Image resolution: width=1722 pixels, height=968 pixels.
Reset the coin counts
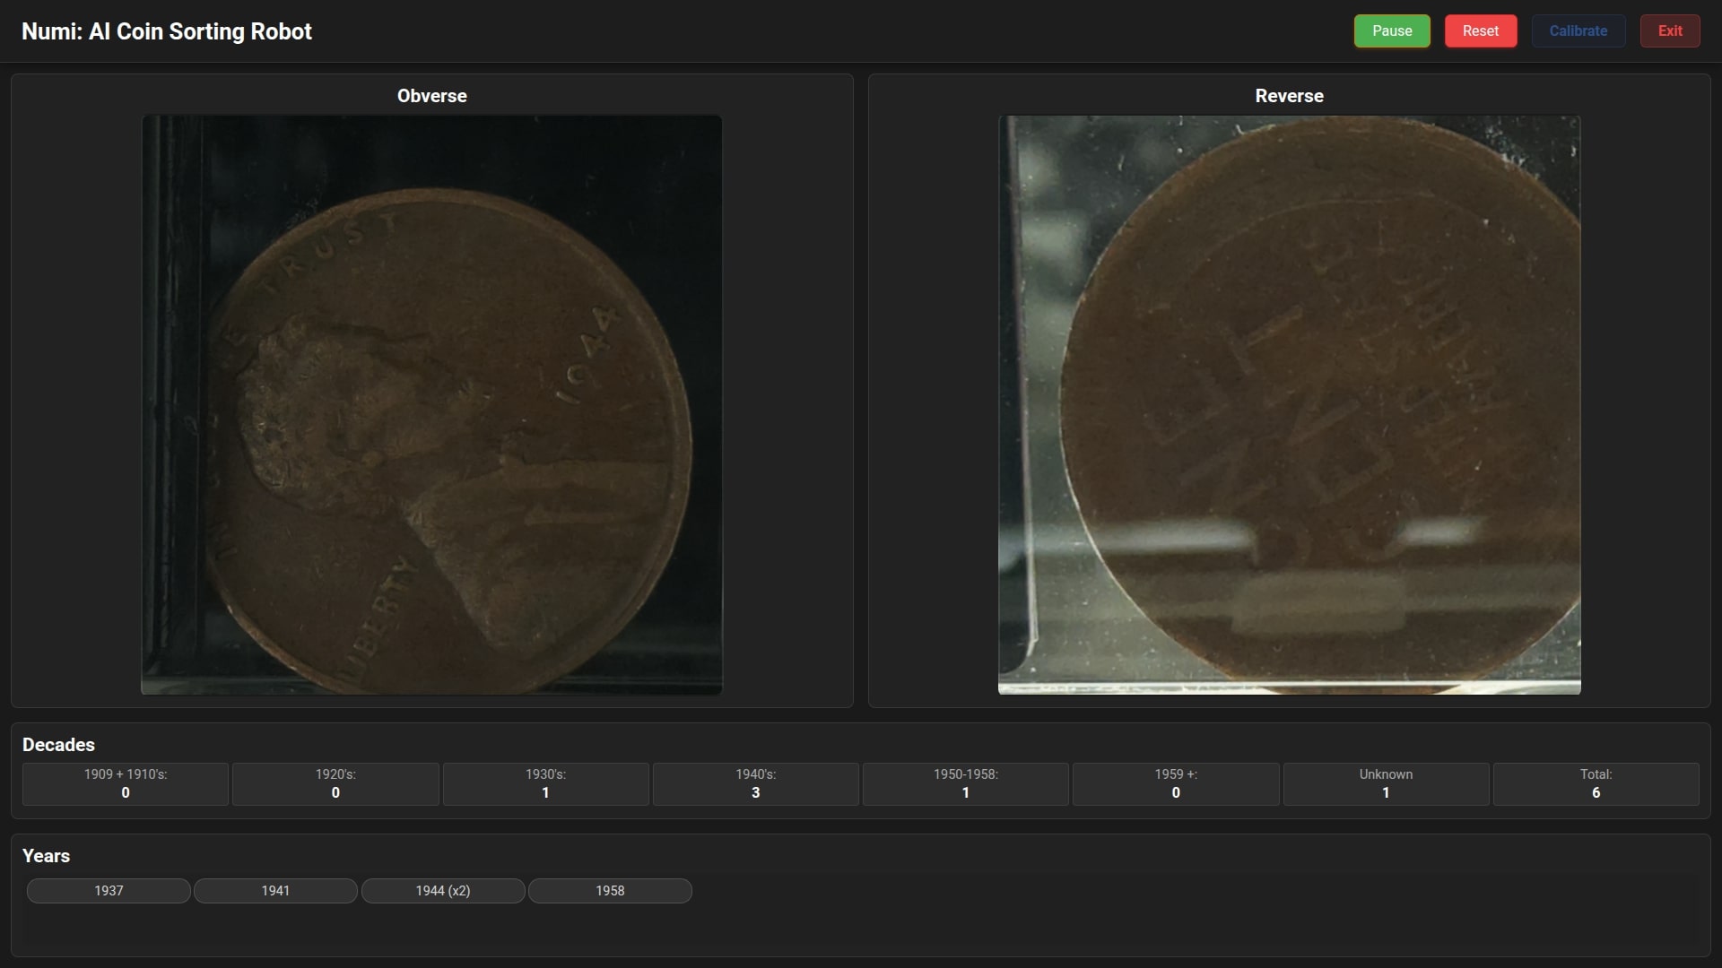[1481, 30]
